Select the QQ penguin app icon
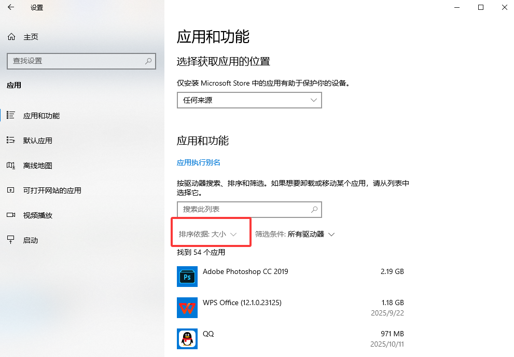The image size is (514, 357). click(x=187, y=338)
